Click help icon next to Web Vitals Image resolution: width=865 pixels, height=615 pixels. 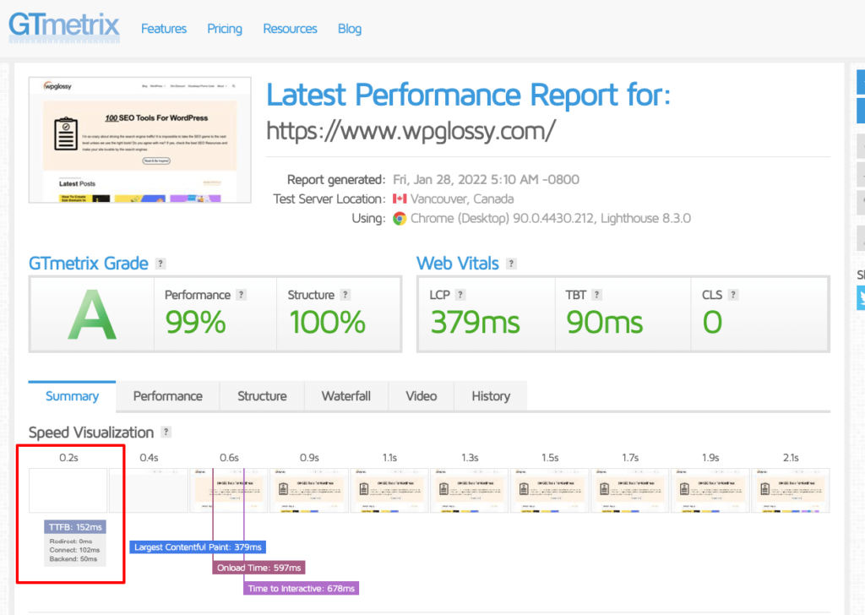[x=511, y=264]
